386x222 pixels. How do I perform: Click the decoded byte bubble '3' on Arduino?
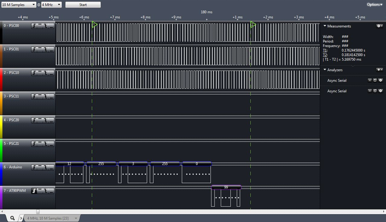133,164
